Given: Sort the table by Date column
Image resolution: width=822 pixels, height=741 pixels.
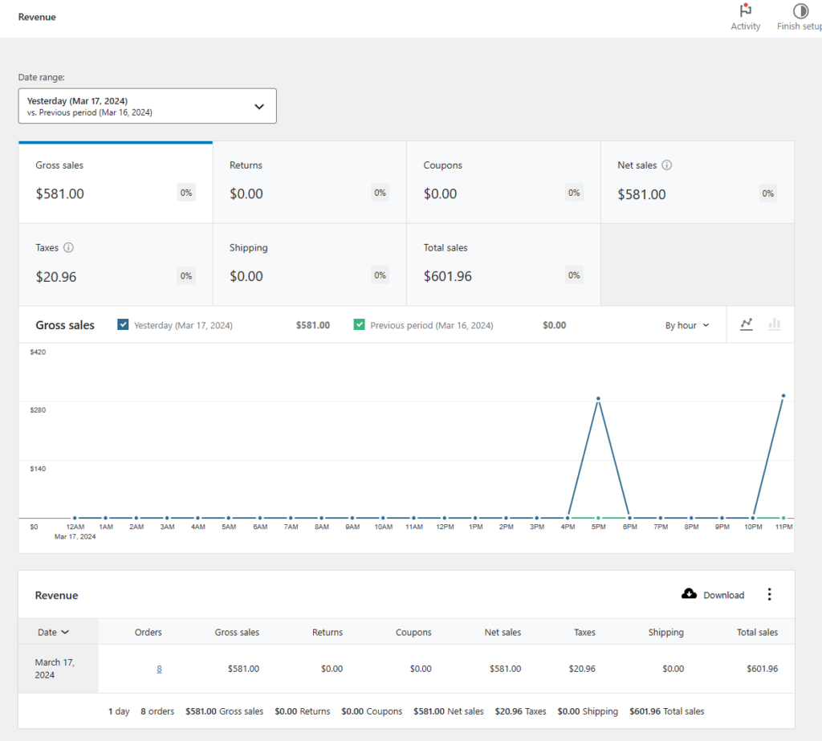Looking at the screenshot, I should [x=53, y=632].
